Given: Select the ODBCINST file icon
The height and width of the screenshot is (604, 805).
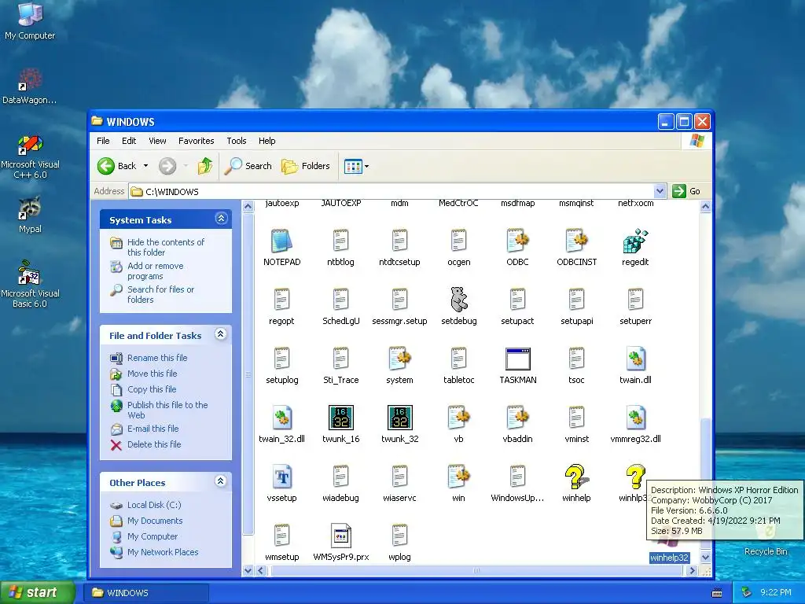Looking at the screenshot, I should (x=576, y=241).
